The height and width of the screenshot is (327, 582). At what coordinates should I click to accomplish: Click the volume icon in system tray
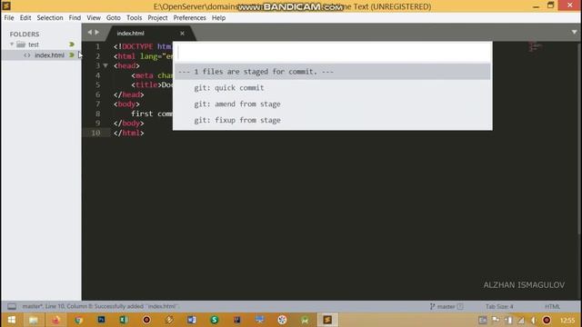click(x=534, y=321)
